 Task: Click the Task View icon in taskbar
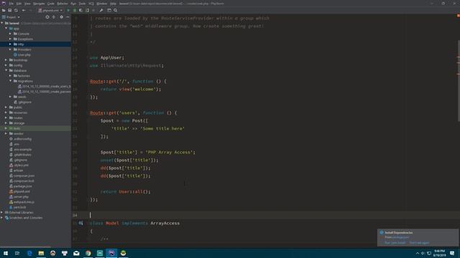17,253
